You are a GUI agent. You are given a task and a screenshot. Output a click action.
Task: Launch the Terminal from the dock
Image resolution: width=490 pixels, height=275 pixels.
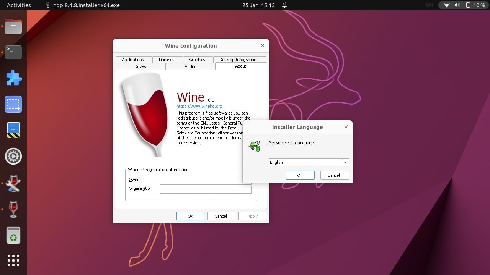[13, 52]
